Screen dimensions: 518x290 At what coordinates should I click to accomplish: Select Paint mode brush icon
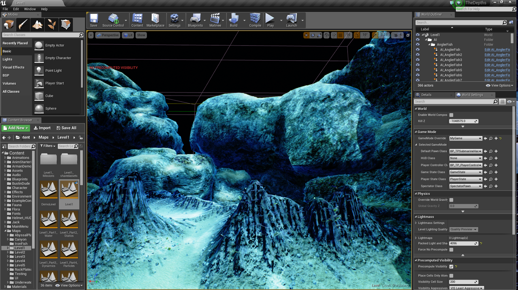pyautogui.click(x=23, y=24)
